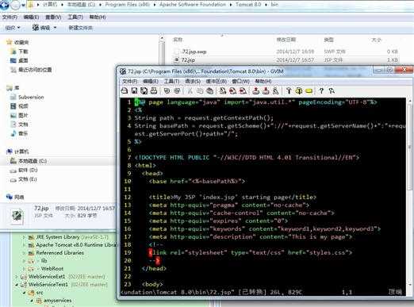
Task: Click the Paste icon in GVIM toolbar
Action: (210, 91)
